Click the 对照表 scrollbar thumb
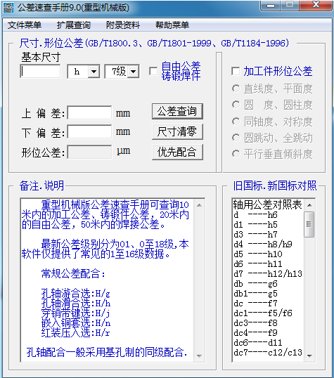Image resolution: width=334 pixels, height=378 pixels. 309,224
